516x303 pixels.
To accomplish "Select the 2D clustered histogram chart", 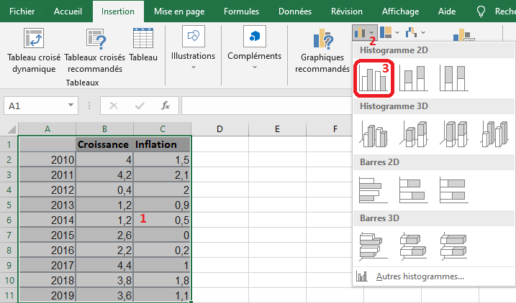I will click(373, 78).
